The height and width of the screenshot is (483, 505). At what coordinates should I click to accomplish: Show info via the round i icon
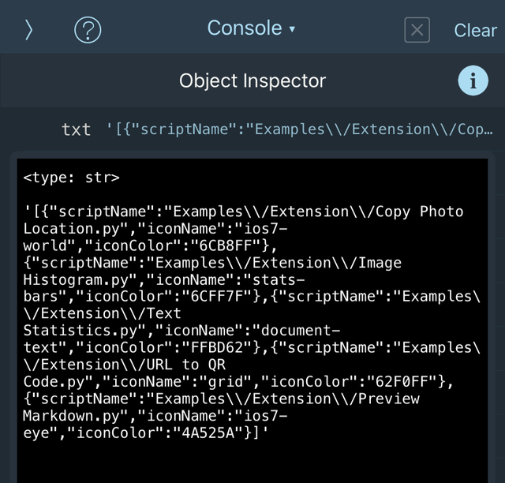pyautogui.click(x=473, y=80)
